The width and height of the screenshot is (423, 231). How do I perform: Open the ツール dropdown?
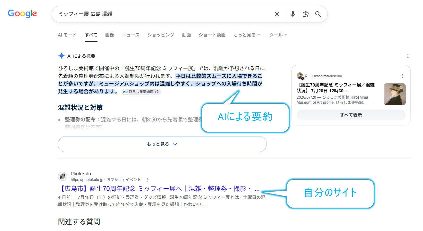[278, 35]
